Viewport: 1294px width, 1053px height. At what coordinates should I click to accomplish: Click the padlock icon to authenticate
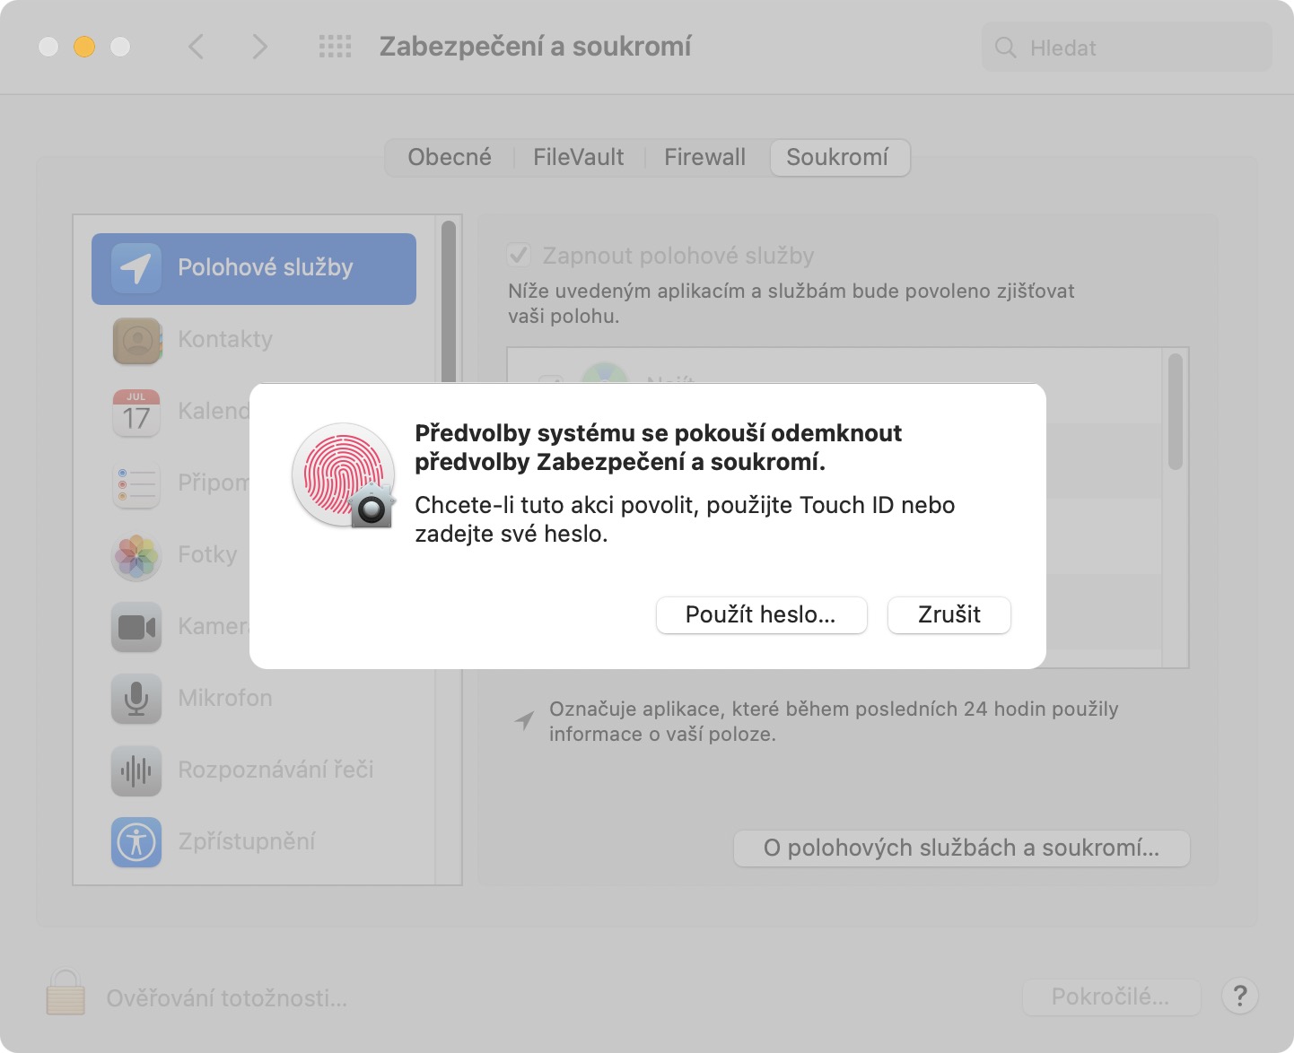tap(66, 992)
